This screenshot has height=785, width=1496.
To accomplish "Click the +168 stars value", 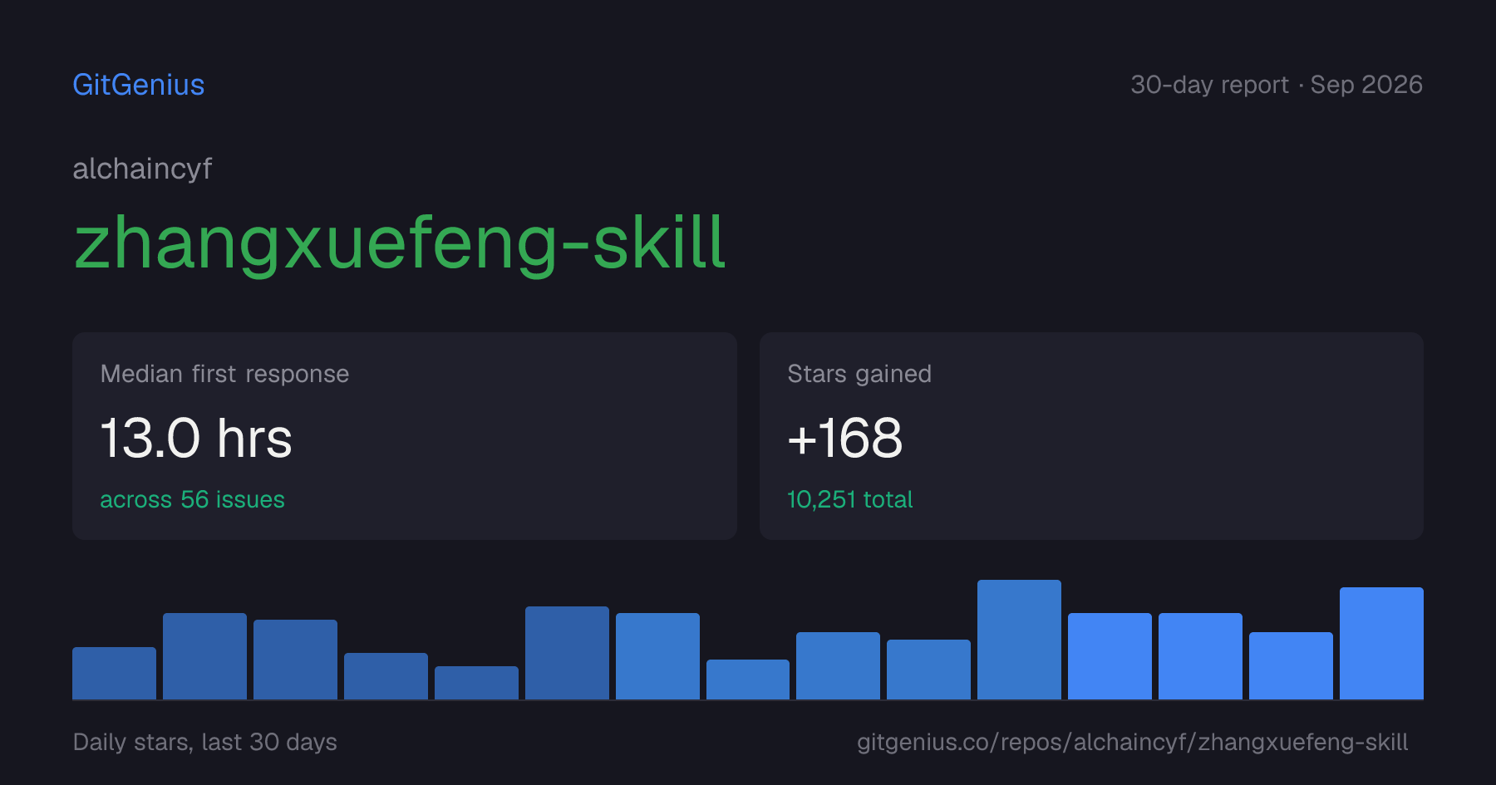I will point(844,438).
